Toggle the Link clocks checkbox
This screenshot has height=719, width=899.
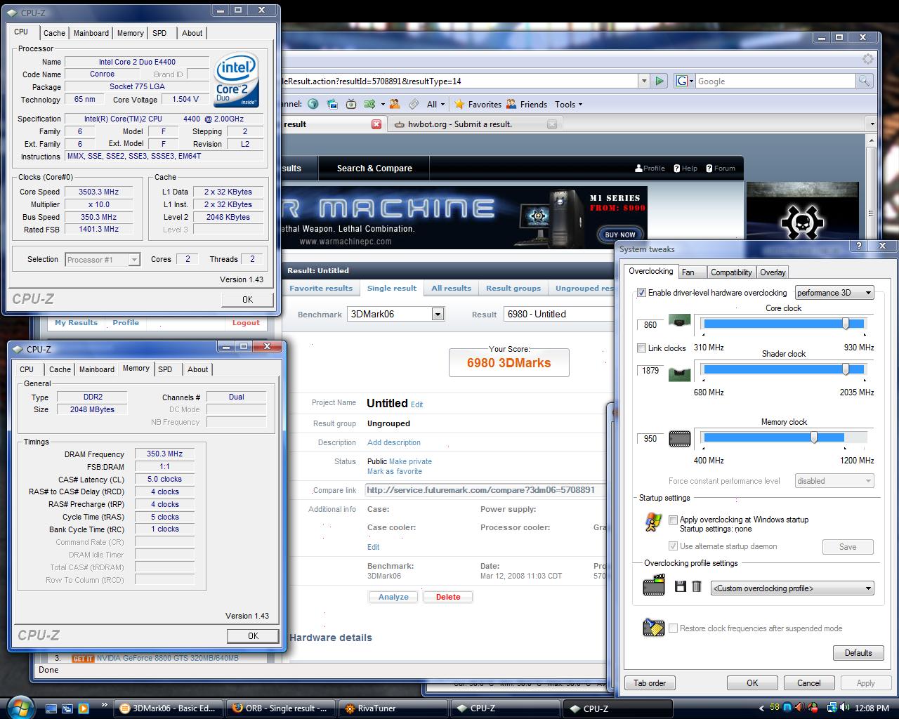pos(641,348)
